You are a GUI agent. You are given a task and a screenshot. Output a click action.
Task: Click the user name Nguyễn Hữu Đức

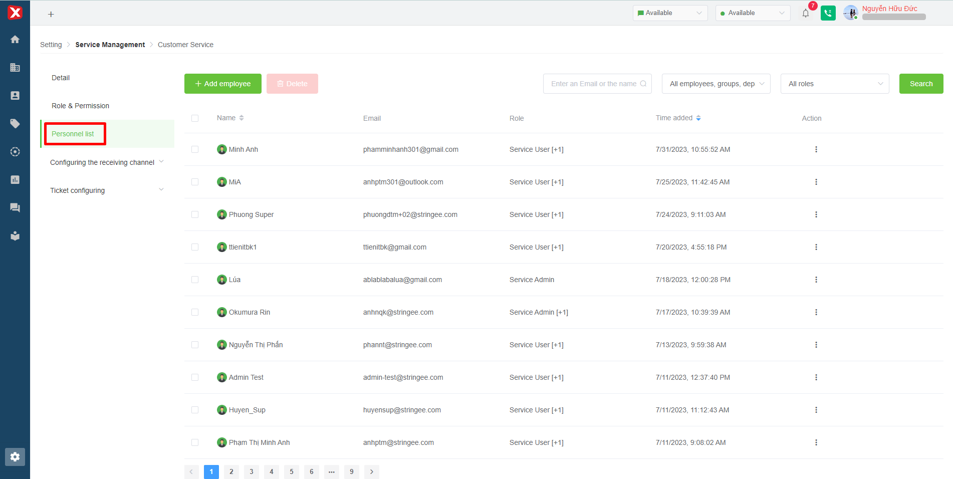tap(890, 9)
